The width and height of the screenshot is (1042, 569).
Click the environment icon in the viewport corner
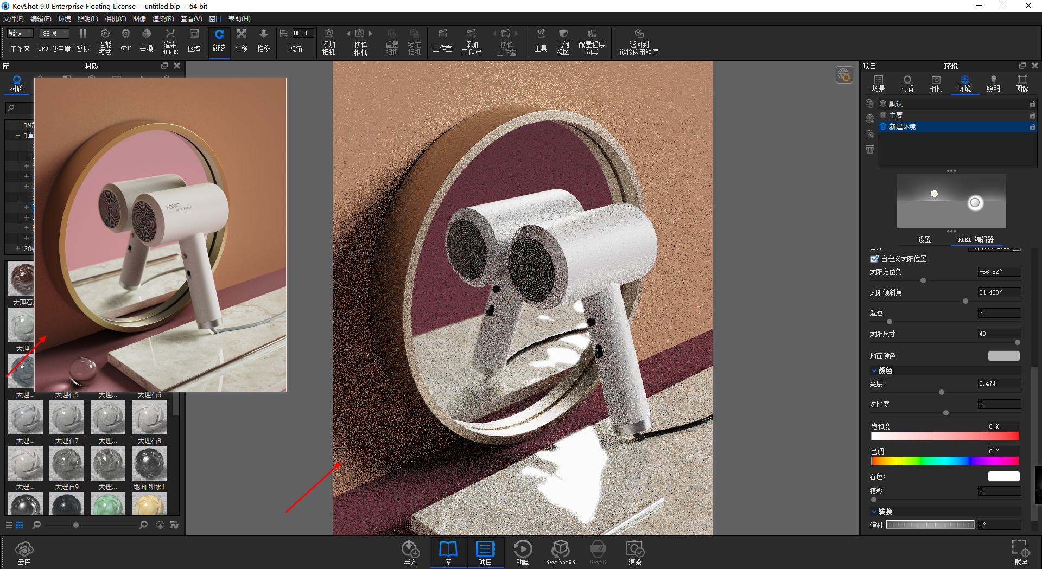click(x=844, y=74)
